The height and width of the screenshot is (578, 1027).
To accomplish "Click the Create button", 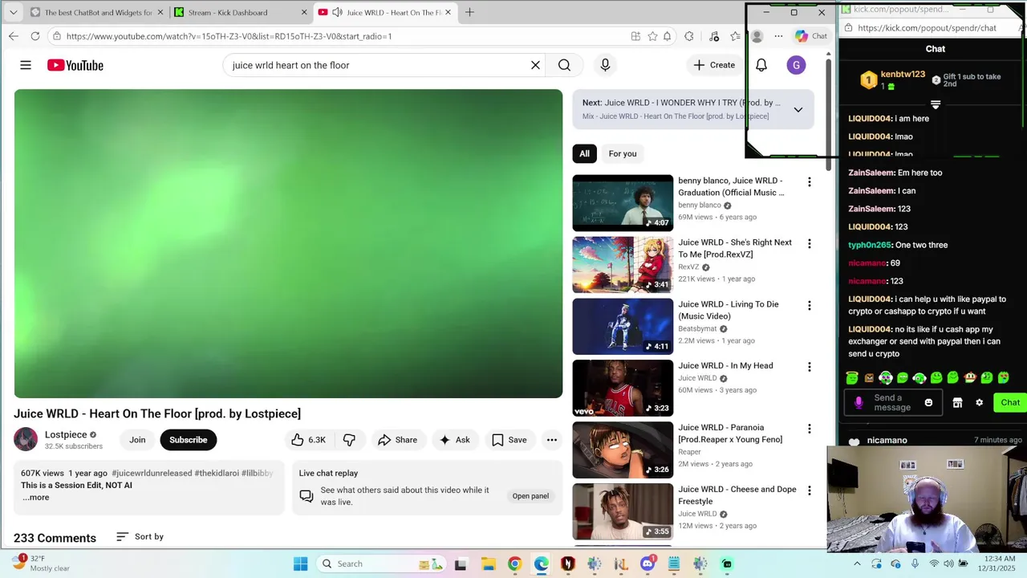I will click(x=714, y=65).
